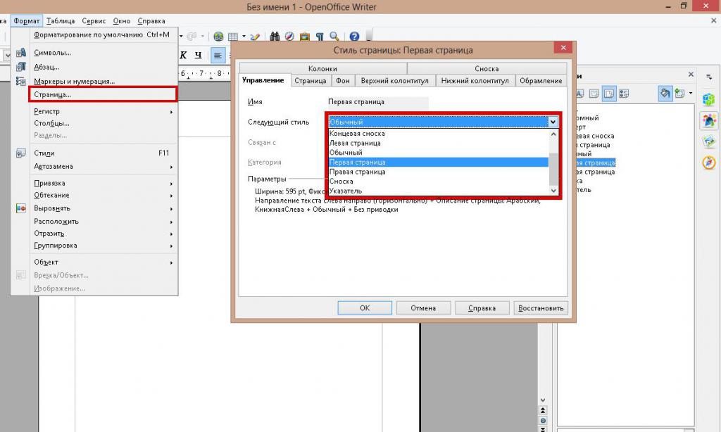Click the hyperlink globe icon in toolbar
This screenshot has width=721, height=432.
pos(218,37)
